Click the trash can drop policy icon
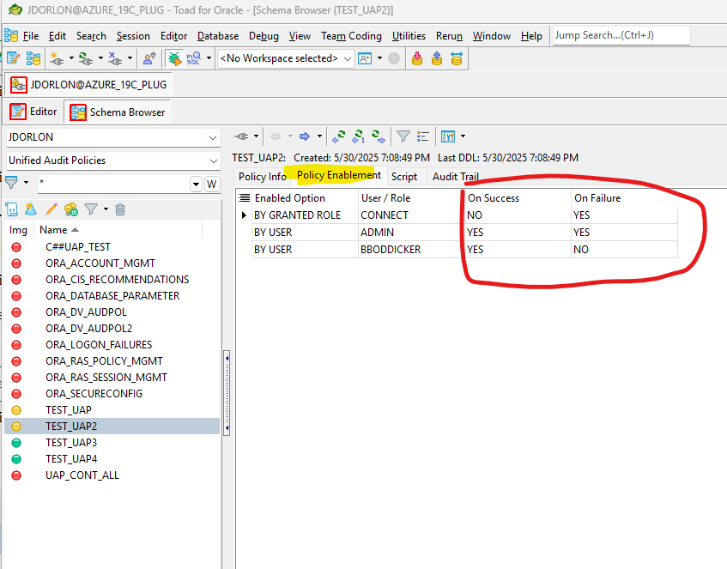This screenshot has width=727, height=569. click(x=120, y=209)
